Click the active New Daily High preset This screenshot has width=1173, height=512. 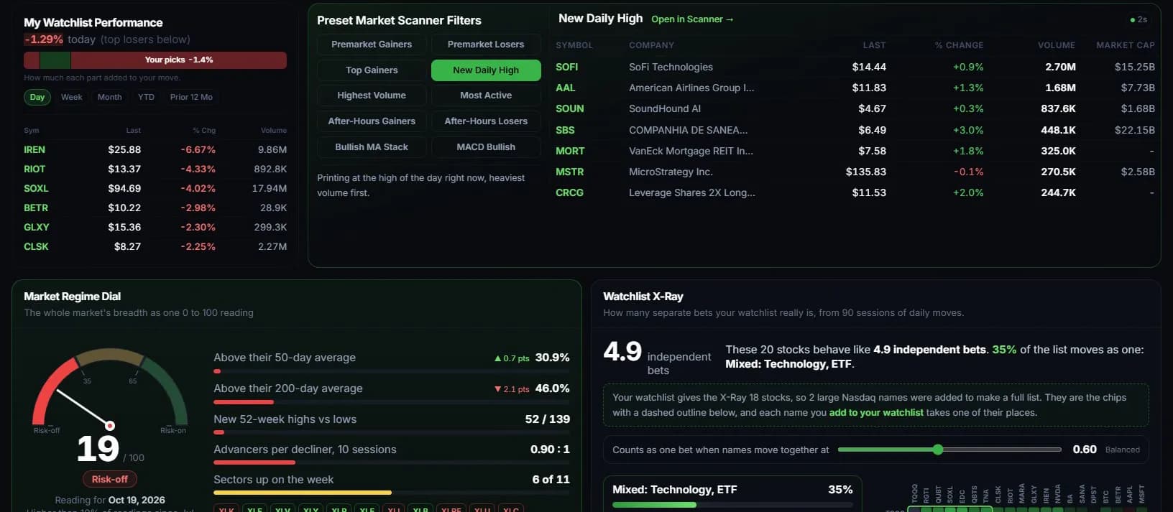[x=486, y=70]
